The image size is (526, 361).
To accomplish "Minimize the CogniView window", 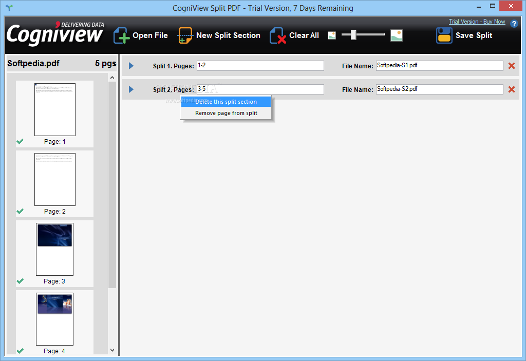I will click(479, 6).
